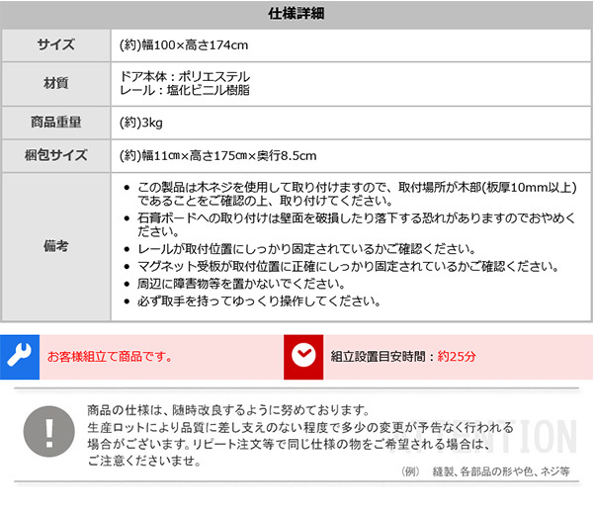The width and height of the screenshot is (593, 514).
Task: Select the 商品重量 row label
Action: (x=56, y=123)
